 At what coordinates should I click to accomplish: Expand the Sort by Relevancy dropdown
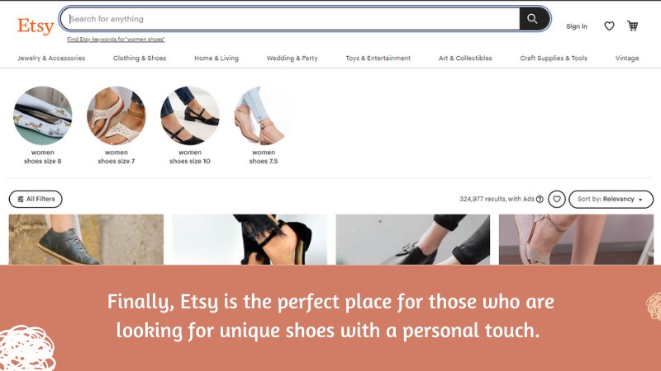(x=611, y=199)
